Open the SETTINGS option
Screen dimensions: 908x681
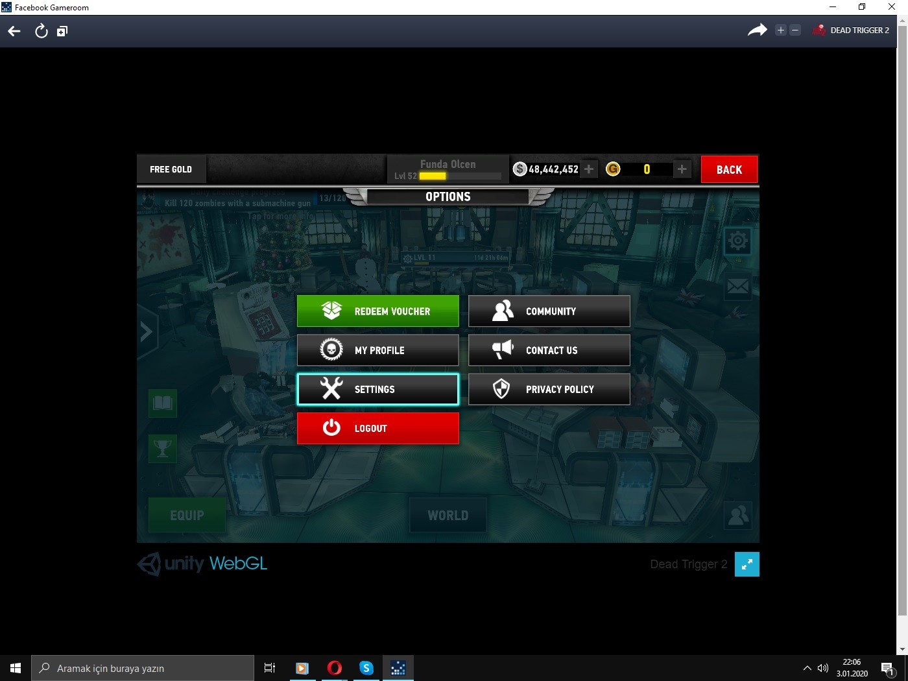tap(378, 389)
